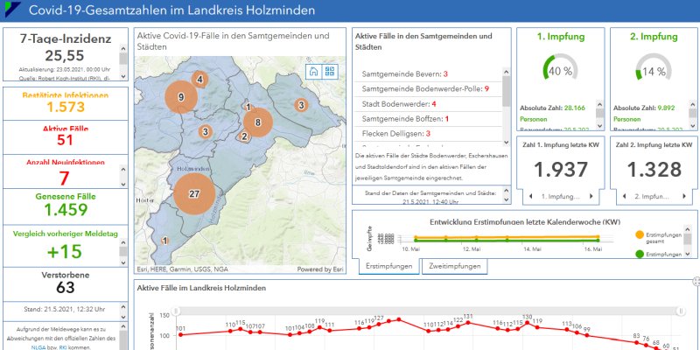
Task: Click the 14 % gauge for 2. Impfung
Action: click(654, 67)
